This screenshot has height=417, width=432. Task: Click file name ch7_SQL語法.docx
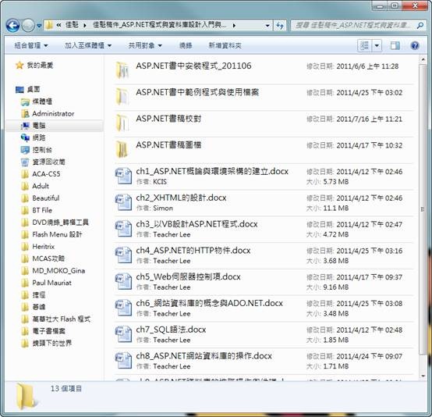(x=171, y=330)
